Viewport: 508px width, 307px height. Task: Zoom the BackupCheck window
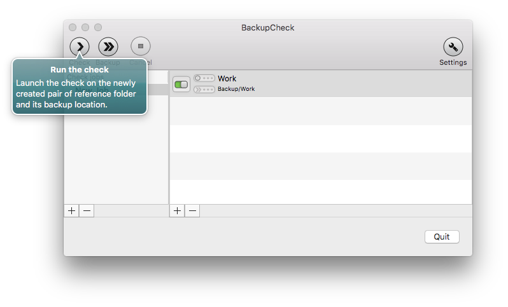point(98,27)
